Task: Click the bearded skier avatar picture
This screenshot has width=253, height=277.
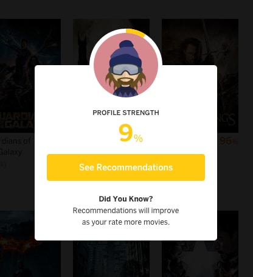Action: (126, 65)
